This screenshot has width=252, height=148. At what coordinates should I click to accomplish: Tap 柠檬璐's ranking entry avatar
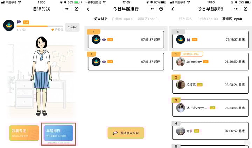point(181,85)
